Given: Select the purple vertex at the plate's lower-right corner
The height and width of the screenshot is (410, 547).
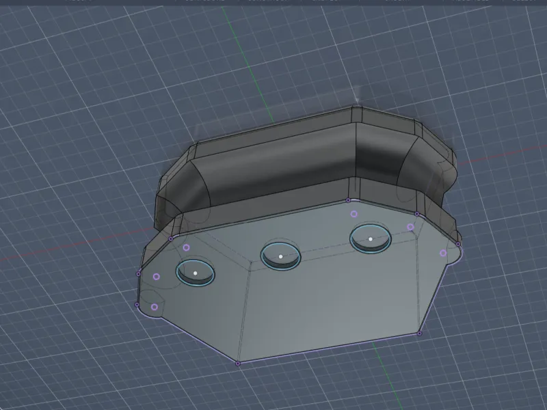Looking at the screenshot, I should click(x=419, y=333).
